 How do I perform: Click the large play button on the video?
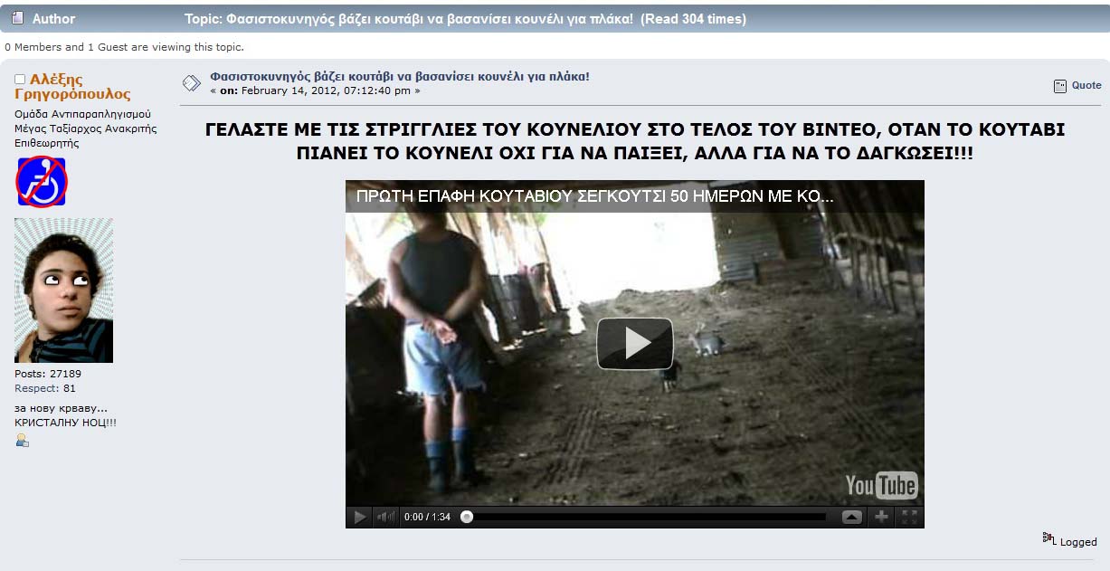tap(635, 343)
